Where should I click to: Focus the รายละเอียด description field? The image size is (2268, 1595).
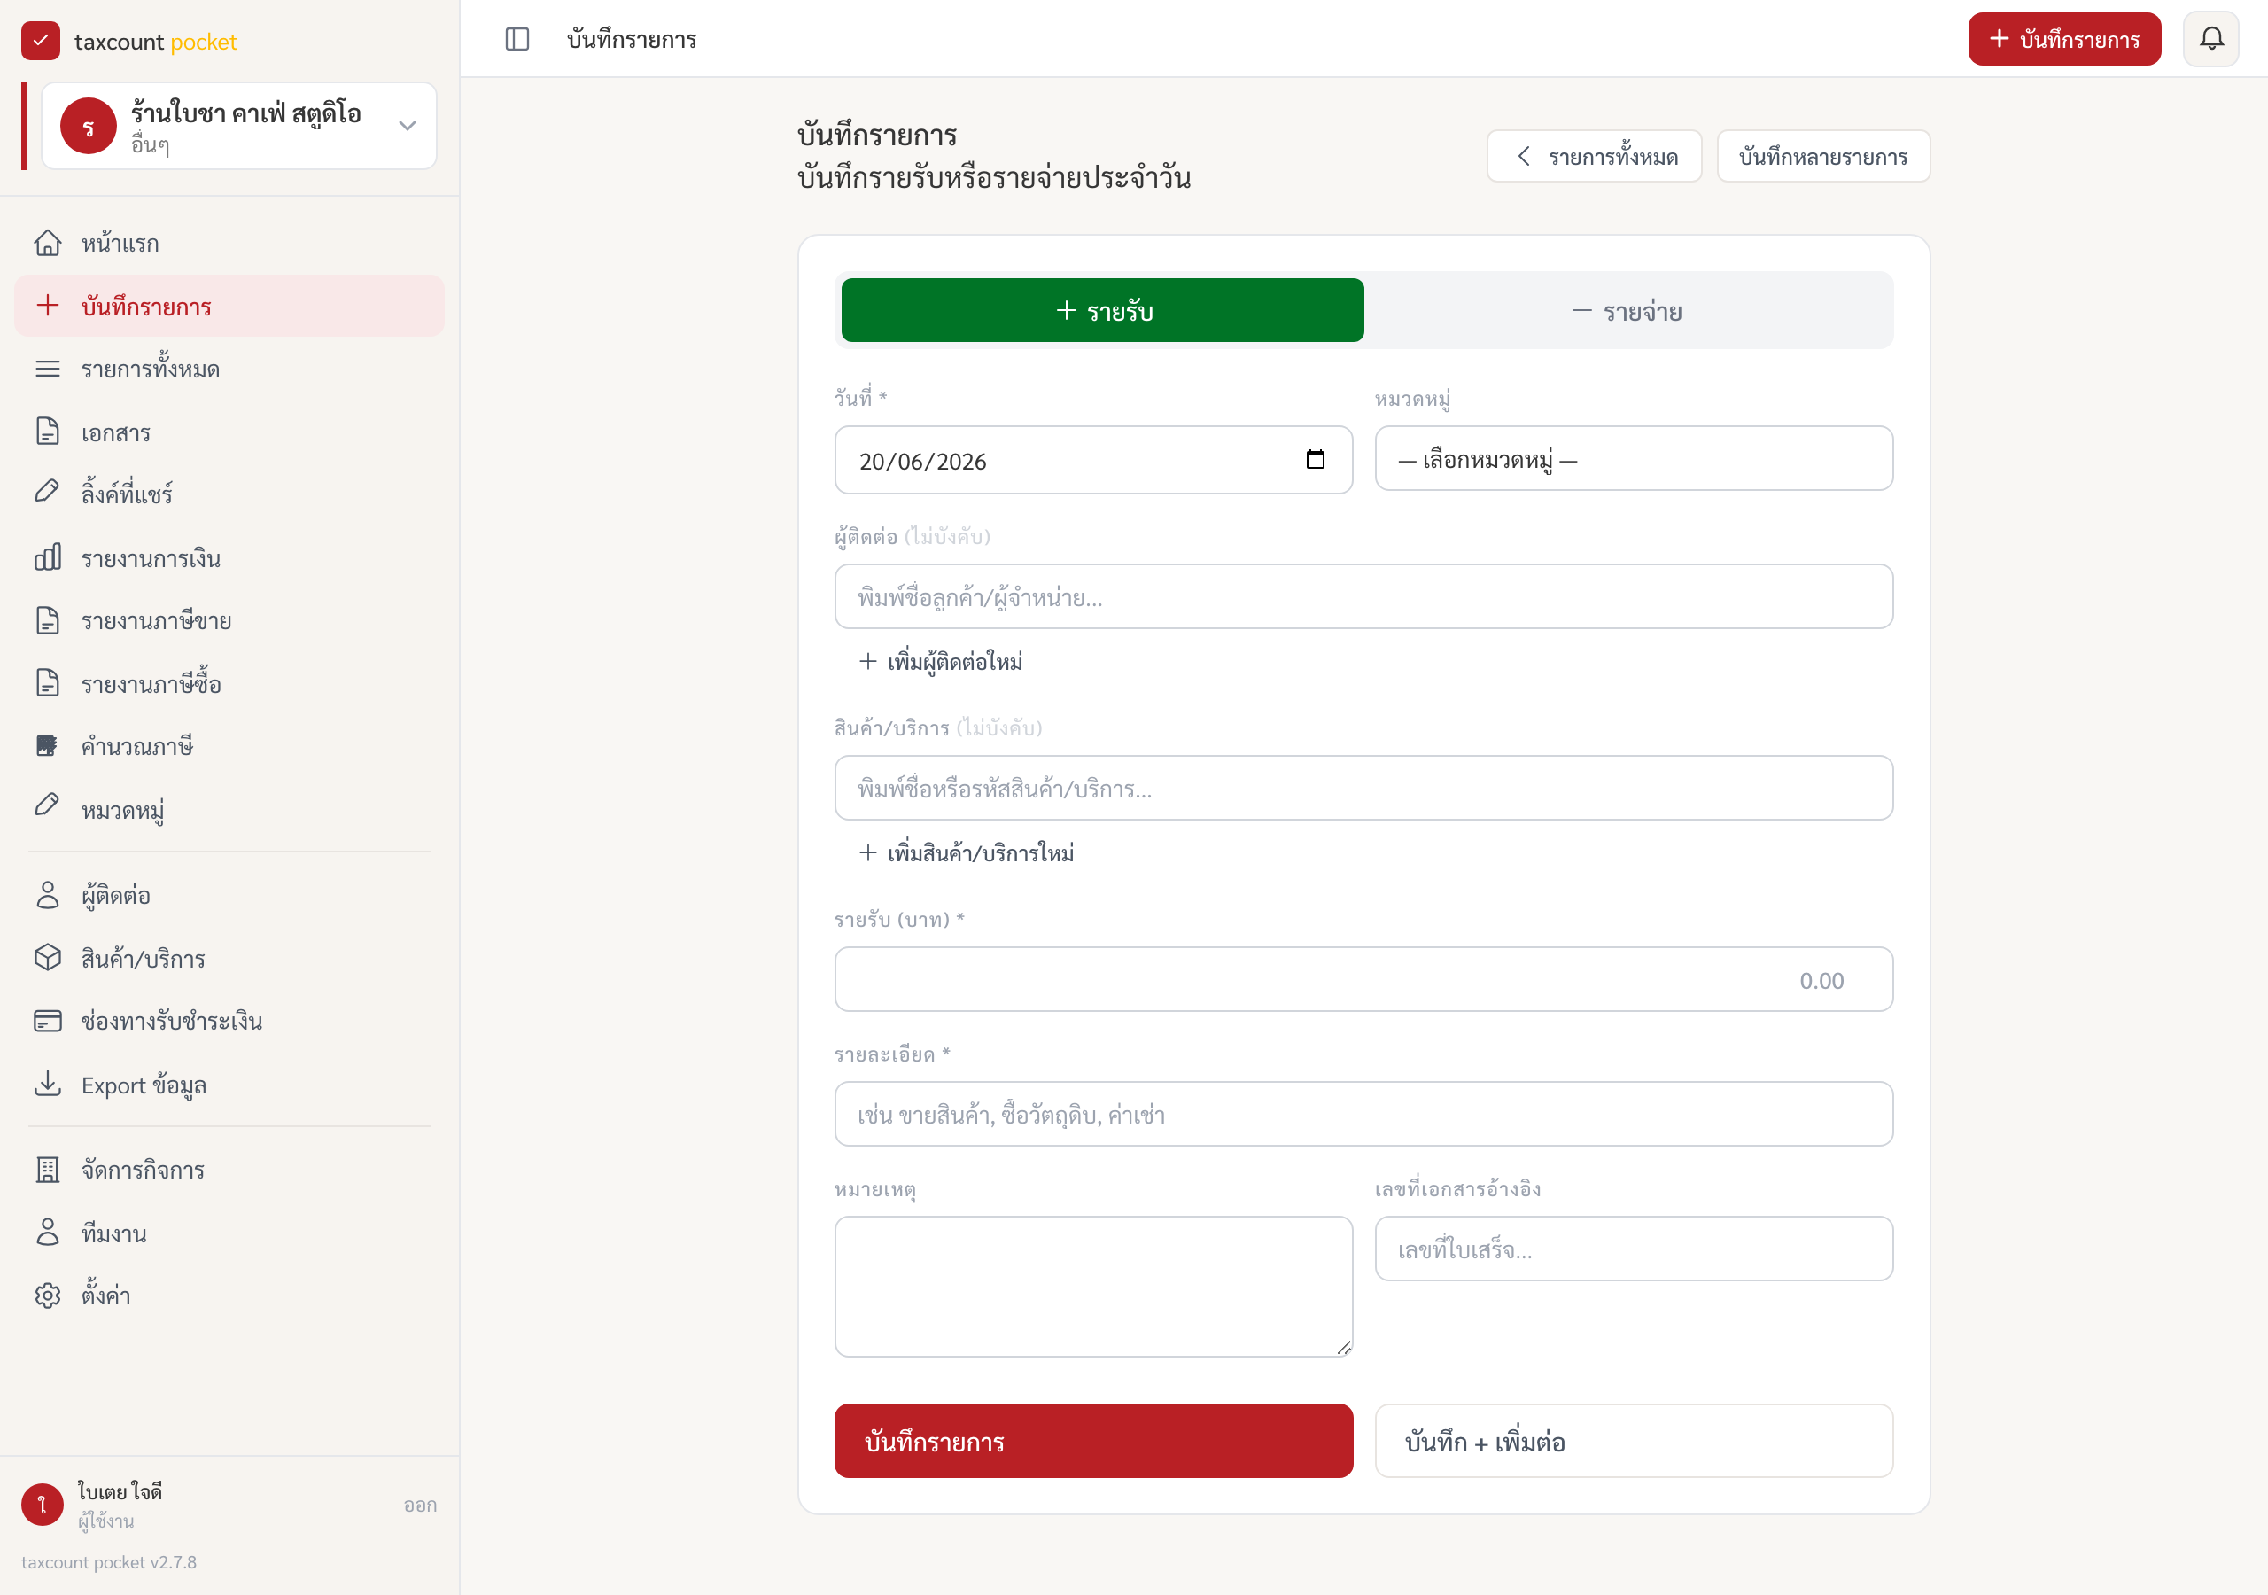[1363, 1114]
